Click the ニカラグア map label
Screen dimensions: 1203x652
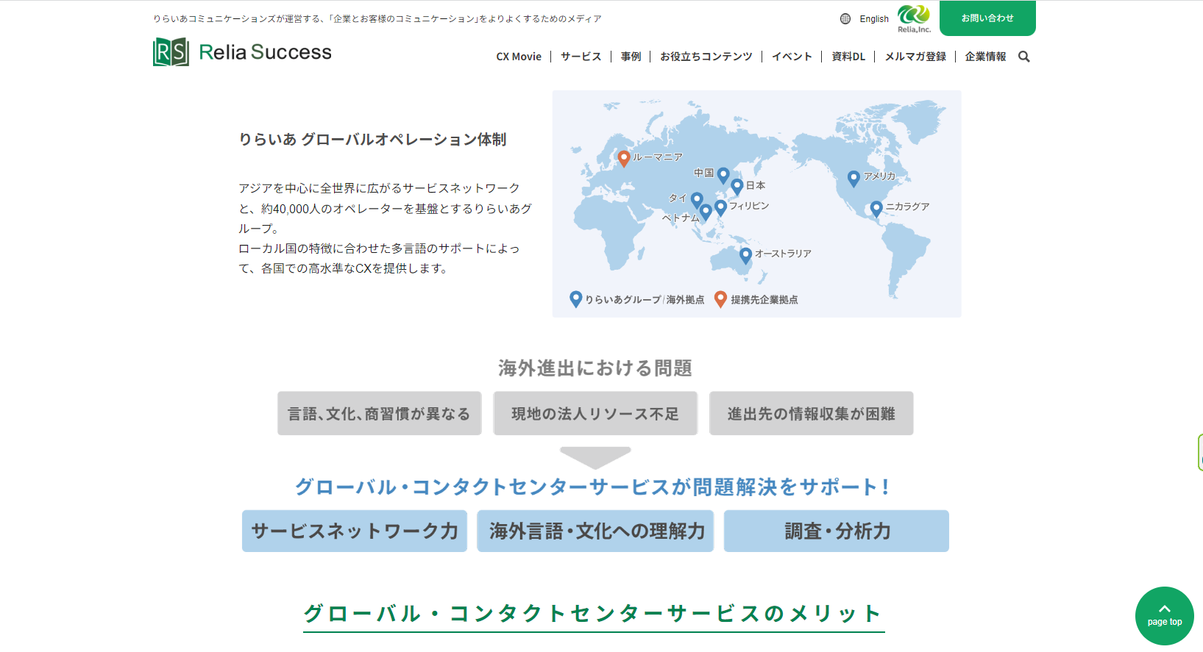coord(907,207)
